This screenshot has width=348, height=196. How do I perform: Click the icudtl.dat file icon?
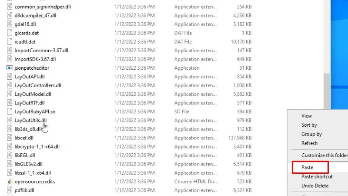point(10,42)
